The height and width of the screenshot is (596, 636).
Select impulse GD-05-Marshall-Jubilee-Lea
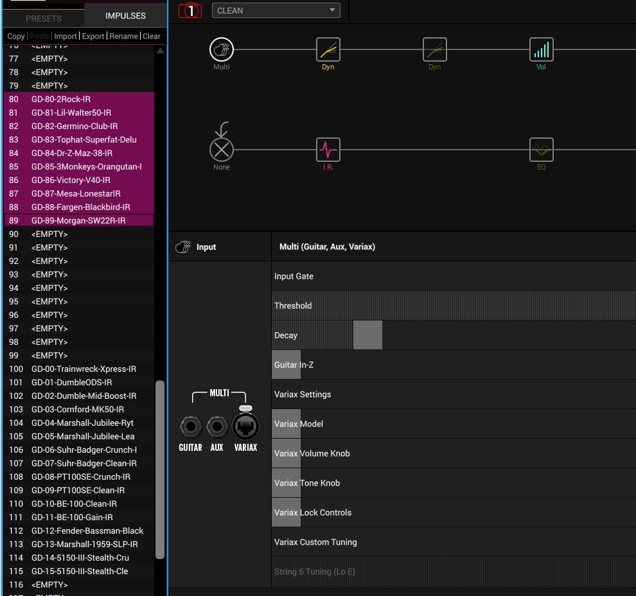78,436
